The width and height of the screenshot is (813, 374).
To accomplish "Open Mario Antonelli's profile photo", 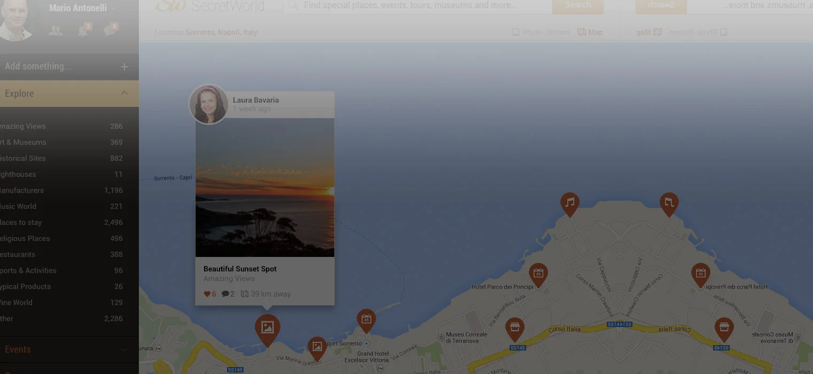I will click(x=15, y=20).
